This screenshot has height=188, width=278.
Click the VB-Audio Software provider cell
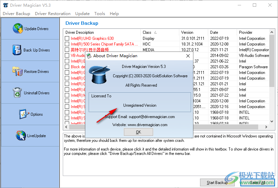[x=254, y=55]
